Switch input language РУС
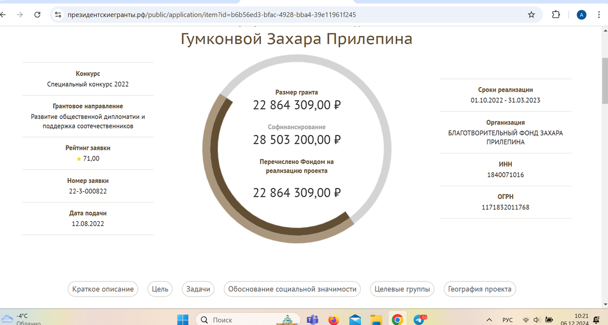 507,320
